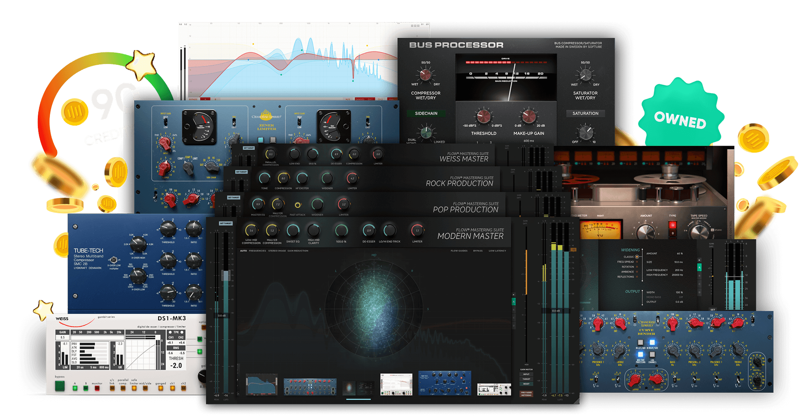Click the Lo/Hi End Trick knob in Modern Master
Image resolution: width=805 pixels, height=419 pixels.
(389, 231)
